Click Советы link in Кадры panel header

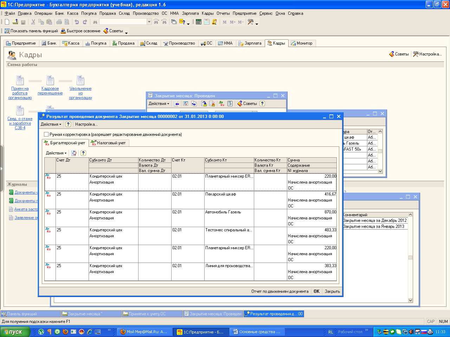tap(399, 54)
